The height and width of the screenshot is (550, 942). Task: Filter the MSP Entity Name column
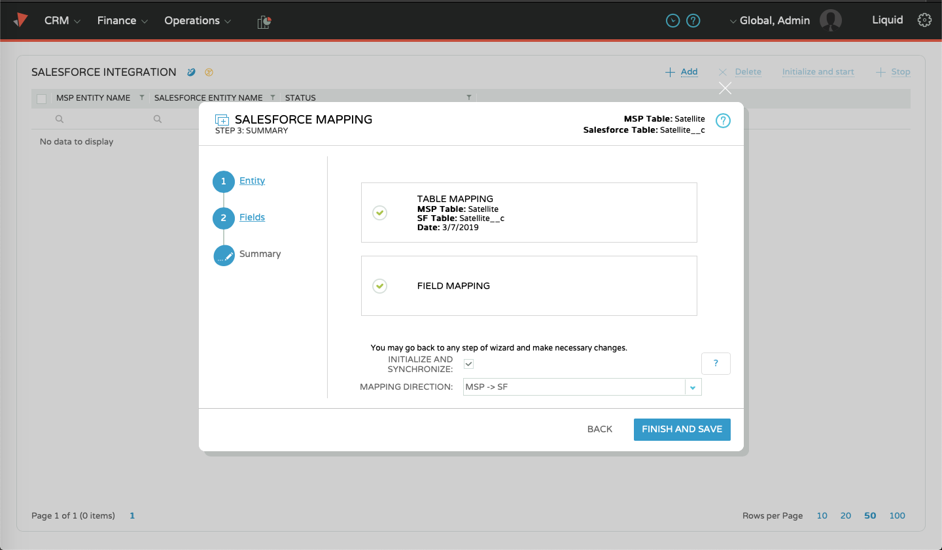tap(142, 97)
